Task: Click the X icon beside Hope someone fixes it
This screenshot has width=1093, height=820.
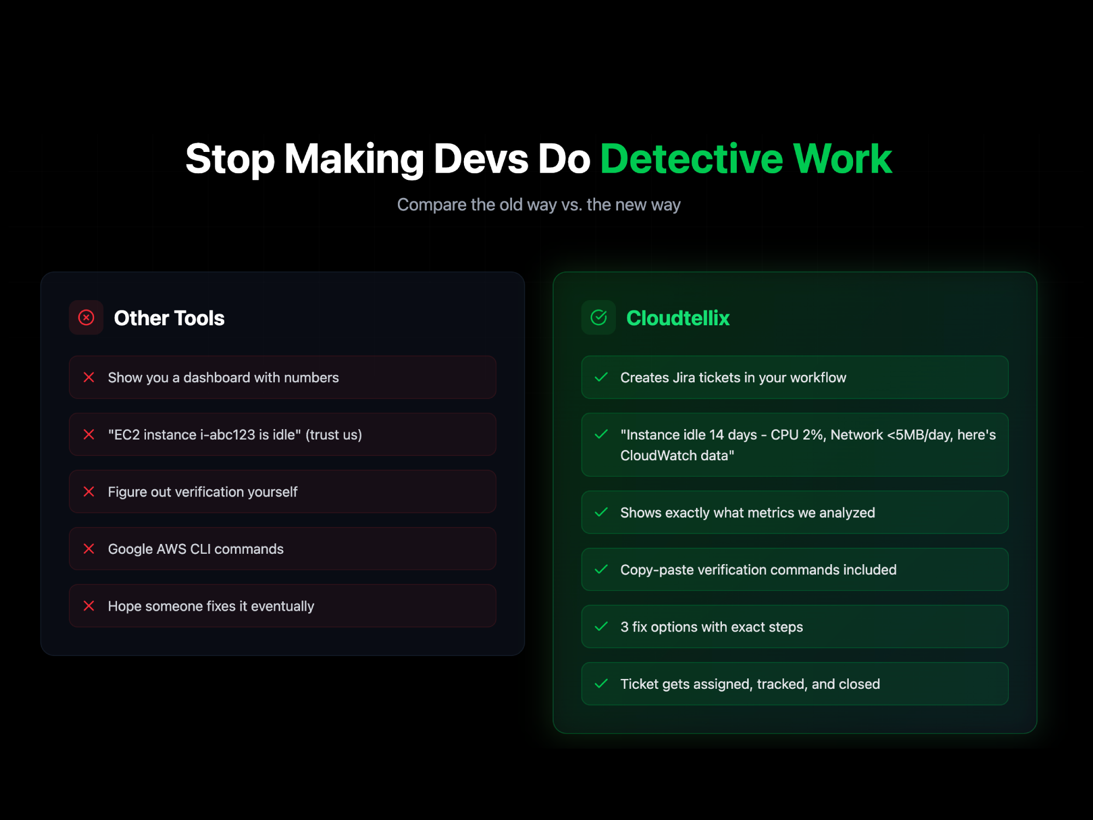Action: coord(89,606)
